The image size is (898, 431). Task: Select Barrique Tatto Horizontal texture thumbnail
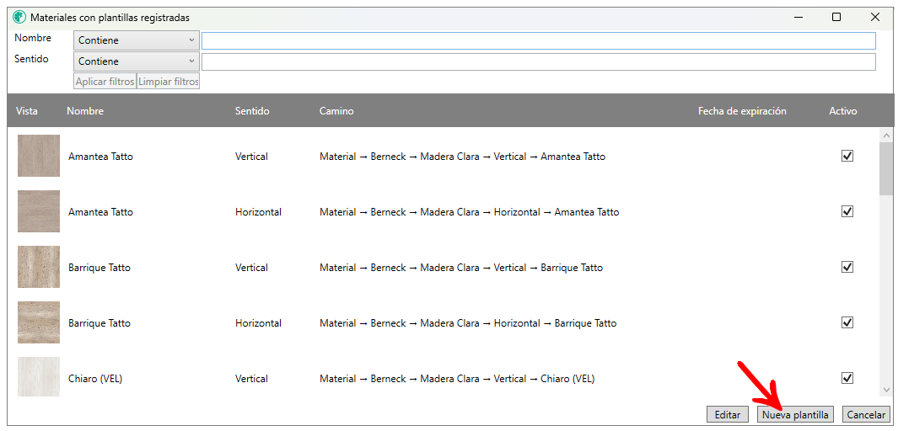coord(39,322)
